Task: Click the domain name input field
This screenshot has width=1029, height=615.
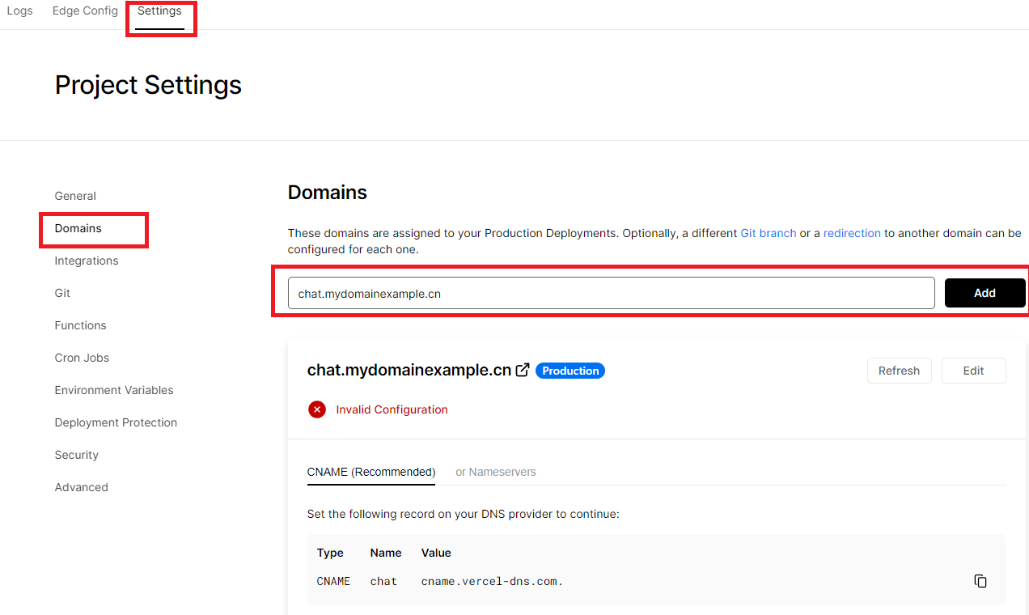Action: tap(611, 293)
